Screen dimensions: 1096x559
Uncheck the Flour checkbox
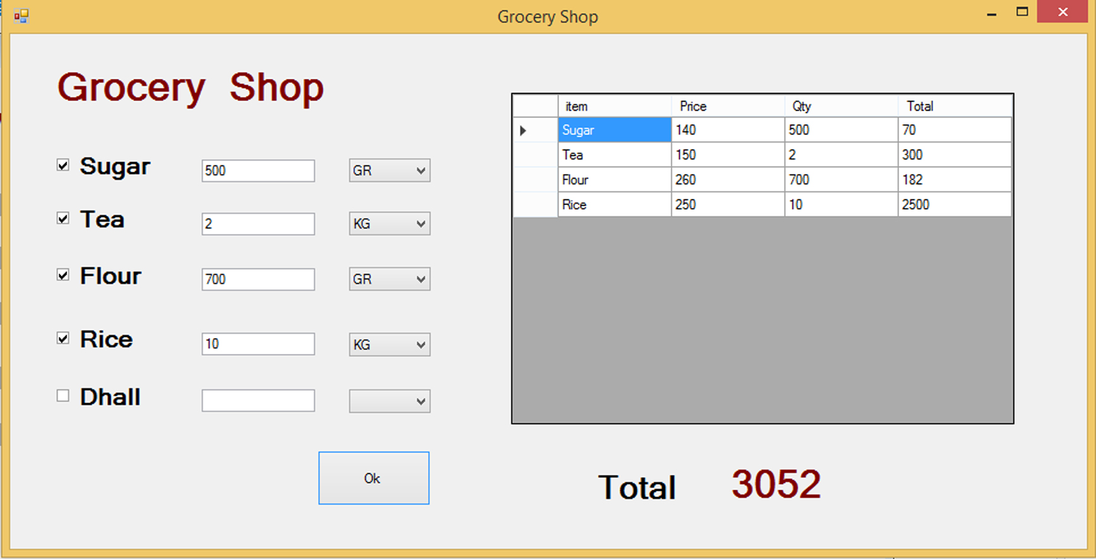pyautogui.click(x=63, y=274)
